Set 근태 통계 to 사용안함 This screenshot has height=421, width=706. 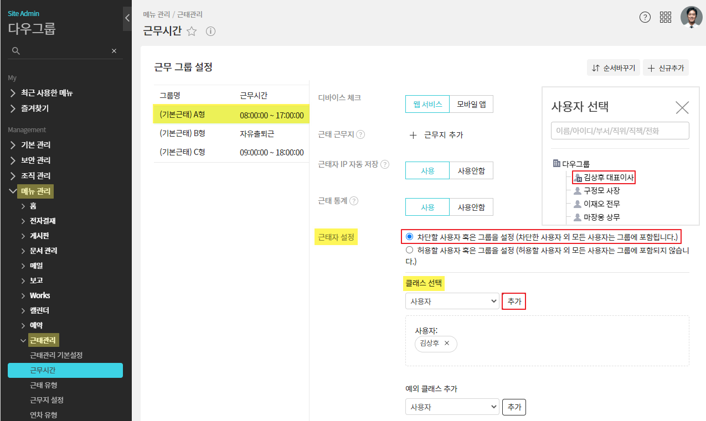click(x=471, y=207)
